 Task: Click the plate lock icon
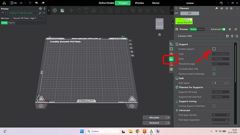point(132,52)
